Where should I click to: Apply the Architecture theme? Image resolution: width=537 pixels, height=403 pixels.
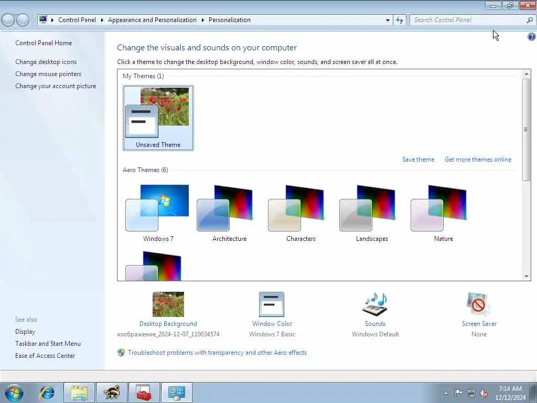tap(229, 213)
